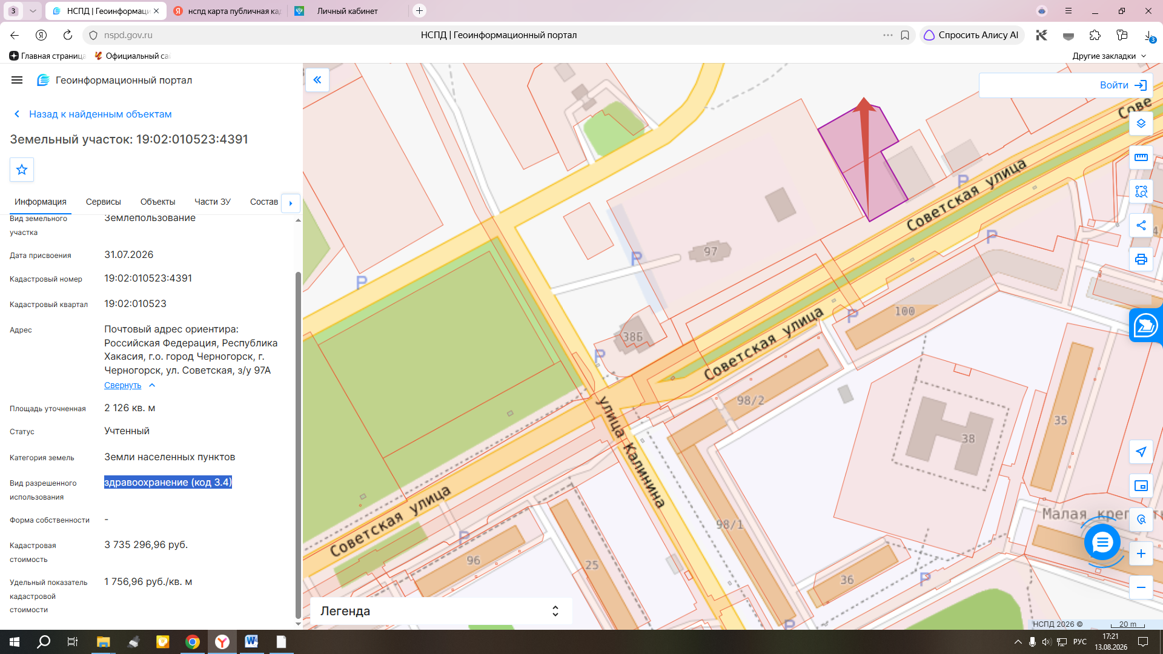Collapse the side panel with double chevron
1163x654 pixels.
click(317, 80)
